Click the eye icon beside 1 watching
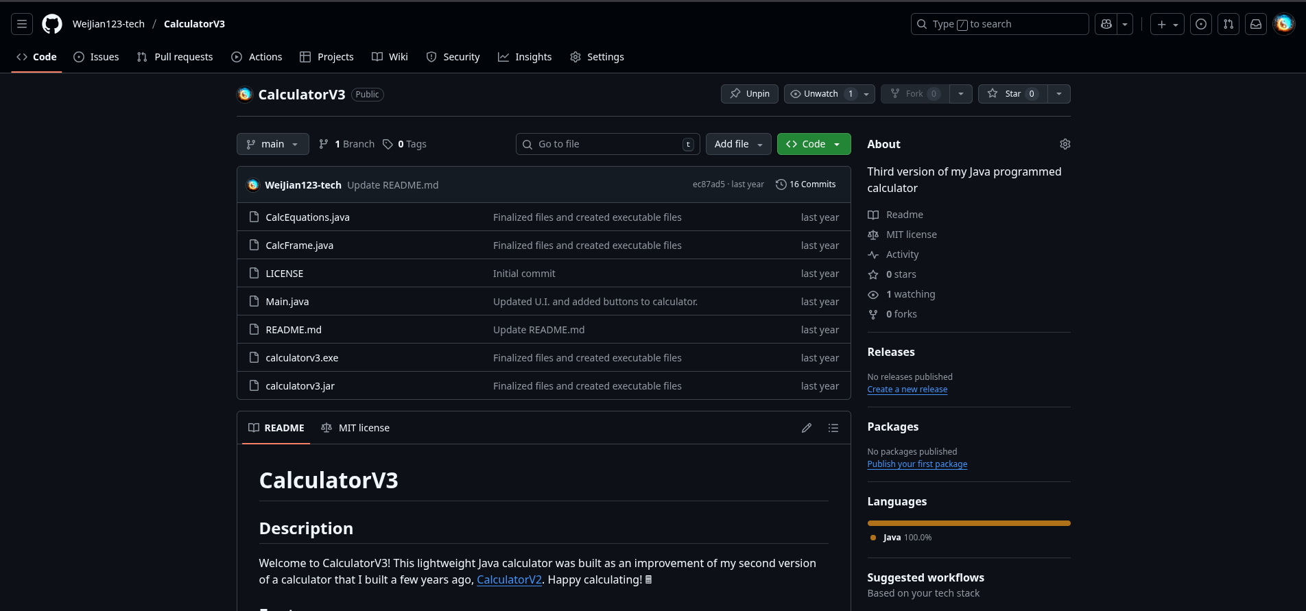This screenshot has height=611, width=1306. [x=873, y=294]
